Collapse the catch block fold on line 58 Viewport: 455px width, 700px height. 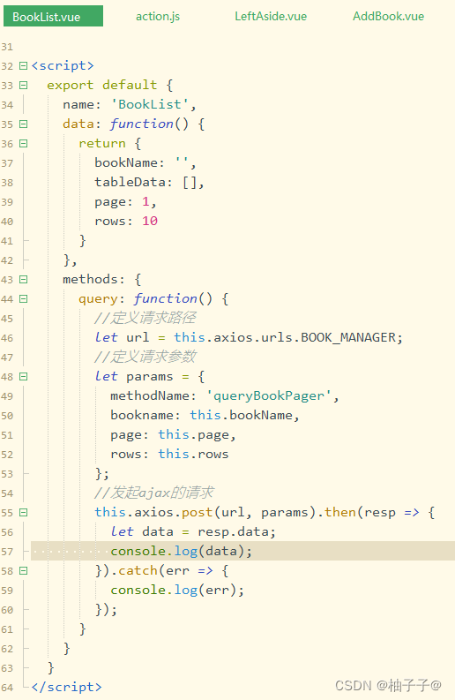24,571
